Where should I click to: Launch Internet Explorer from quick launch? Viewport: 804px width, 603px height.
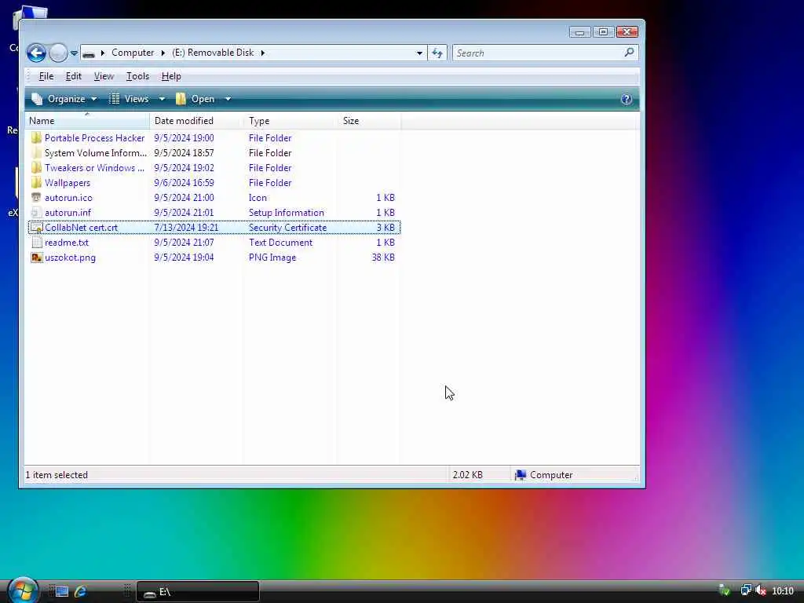81,592
